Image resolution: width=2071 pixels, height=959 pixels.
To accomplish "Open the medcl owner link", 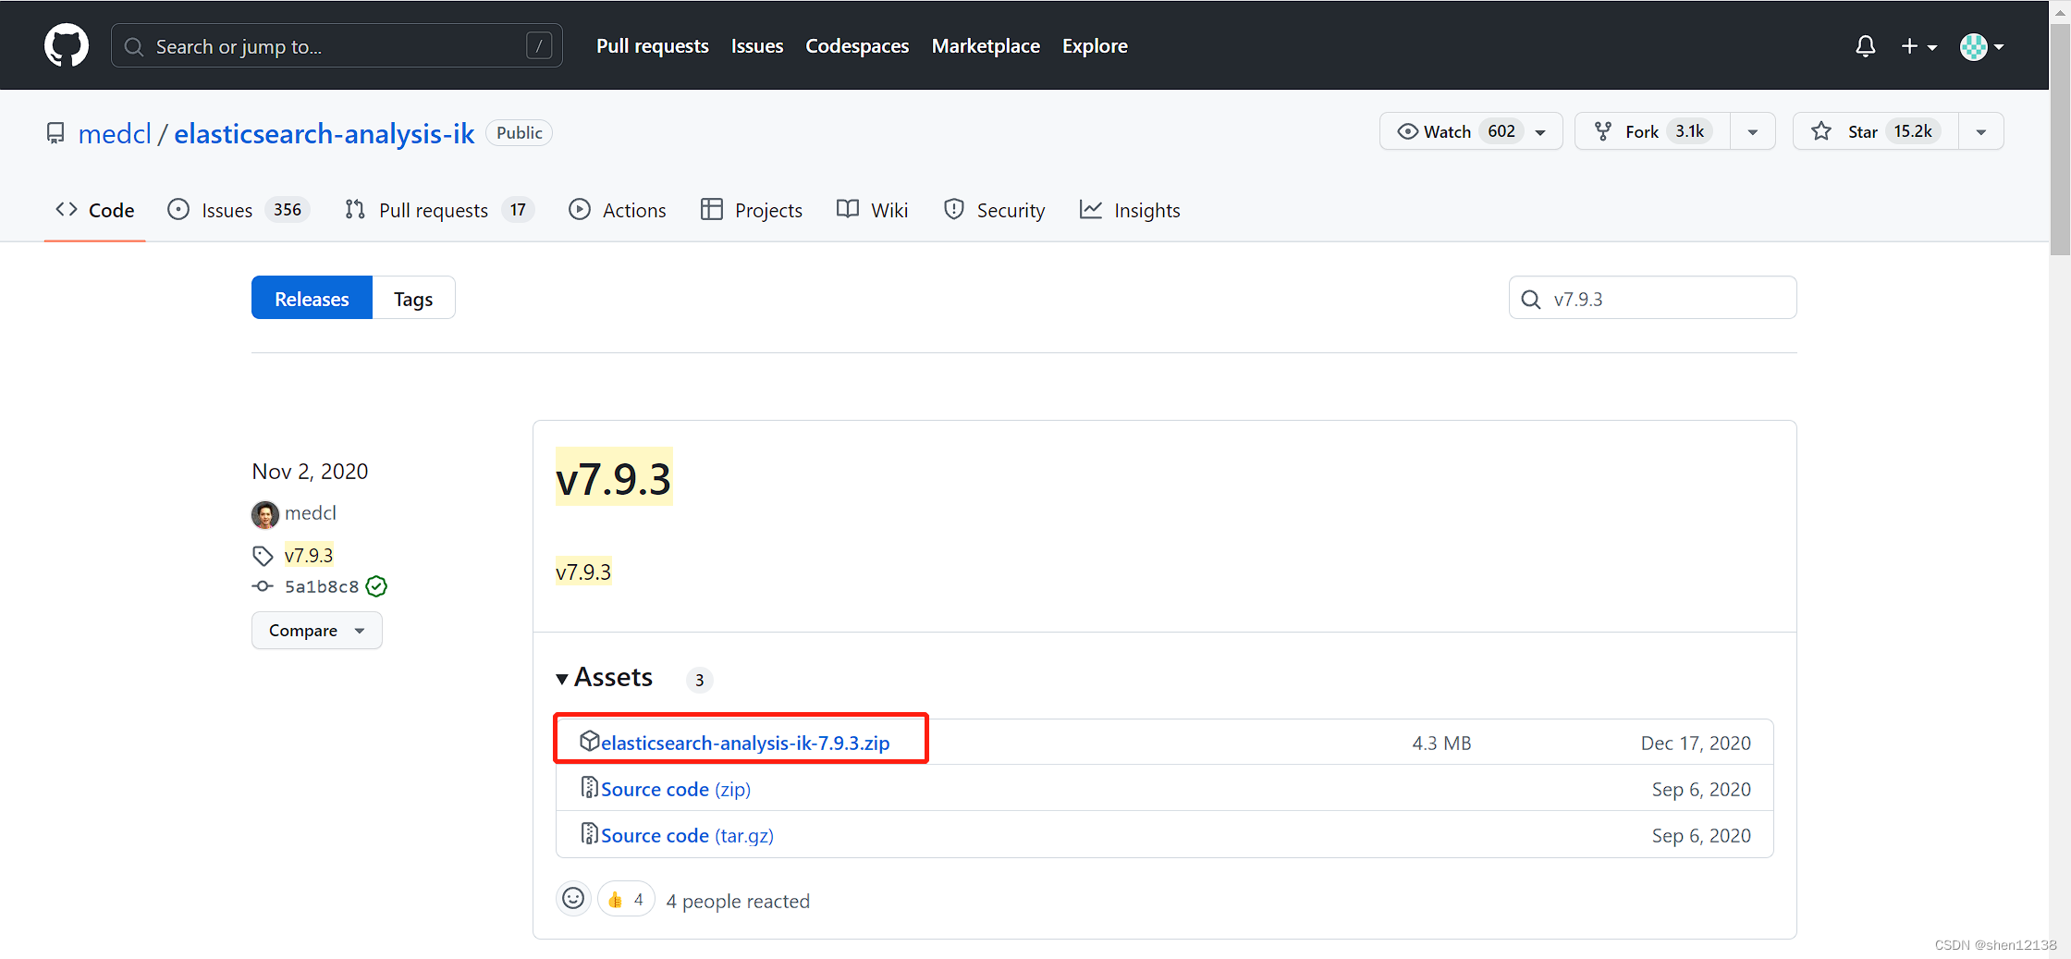I will [115, 133].
